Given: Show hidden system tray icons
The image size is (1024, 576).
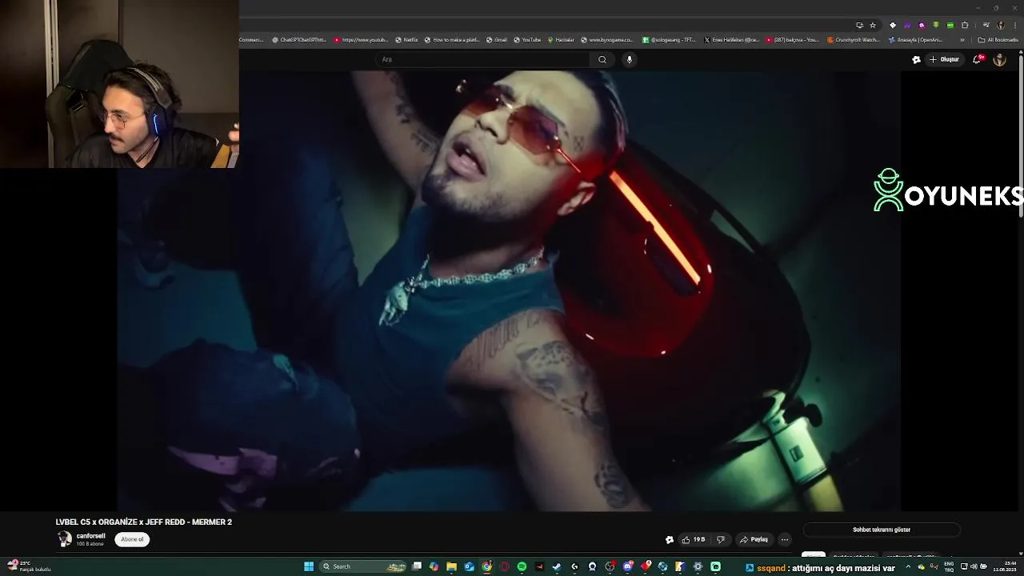Looking at the screenshot, I should pyautogui.click(x=909, y=566).
